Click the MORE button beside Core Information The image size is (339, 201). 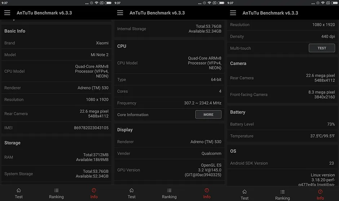[x=208, y=114]
